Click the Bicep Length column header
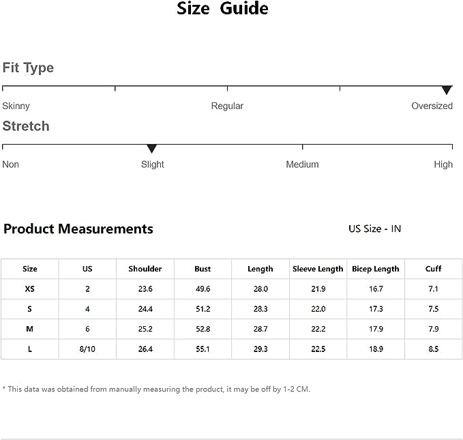The image size is (463, 440). 376,269
